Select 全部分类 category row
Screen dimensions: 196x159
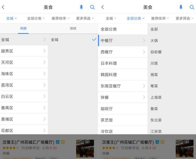[123, 29]
